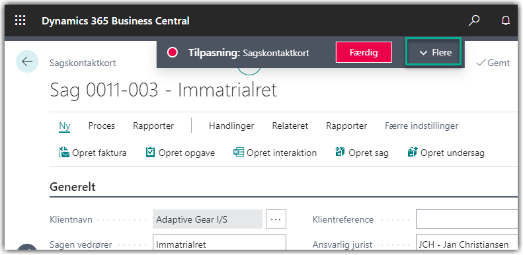Viewport: 523px width, 255px height.
Task: Click the Færdig button
Action: point(364,52)
